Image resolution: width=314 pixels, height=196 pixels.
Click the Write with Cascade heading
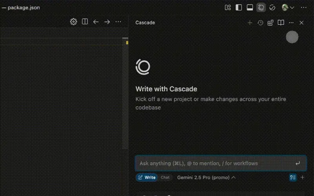pos(166,89)
